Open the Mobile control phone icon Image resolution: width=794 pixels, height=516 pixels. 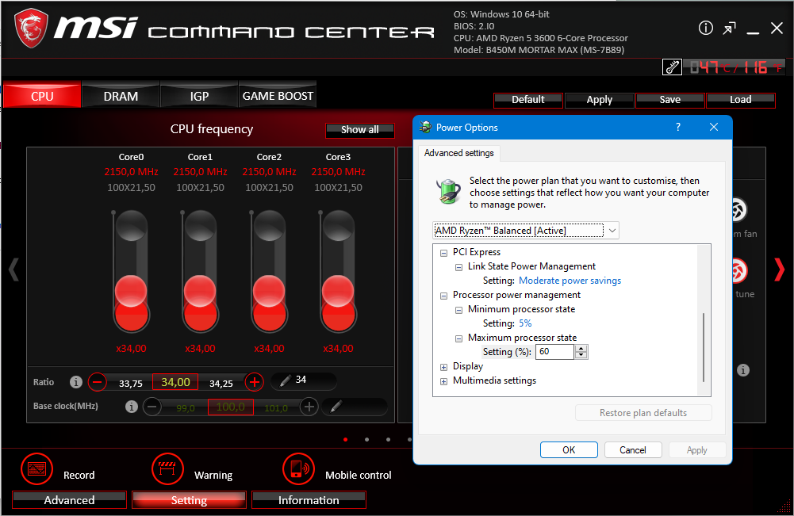[298, 469]
